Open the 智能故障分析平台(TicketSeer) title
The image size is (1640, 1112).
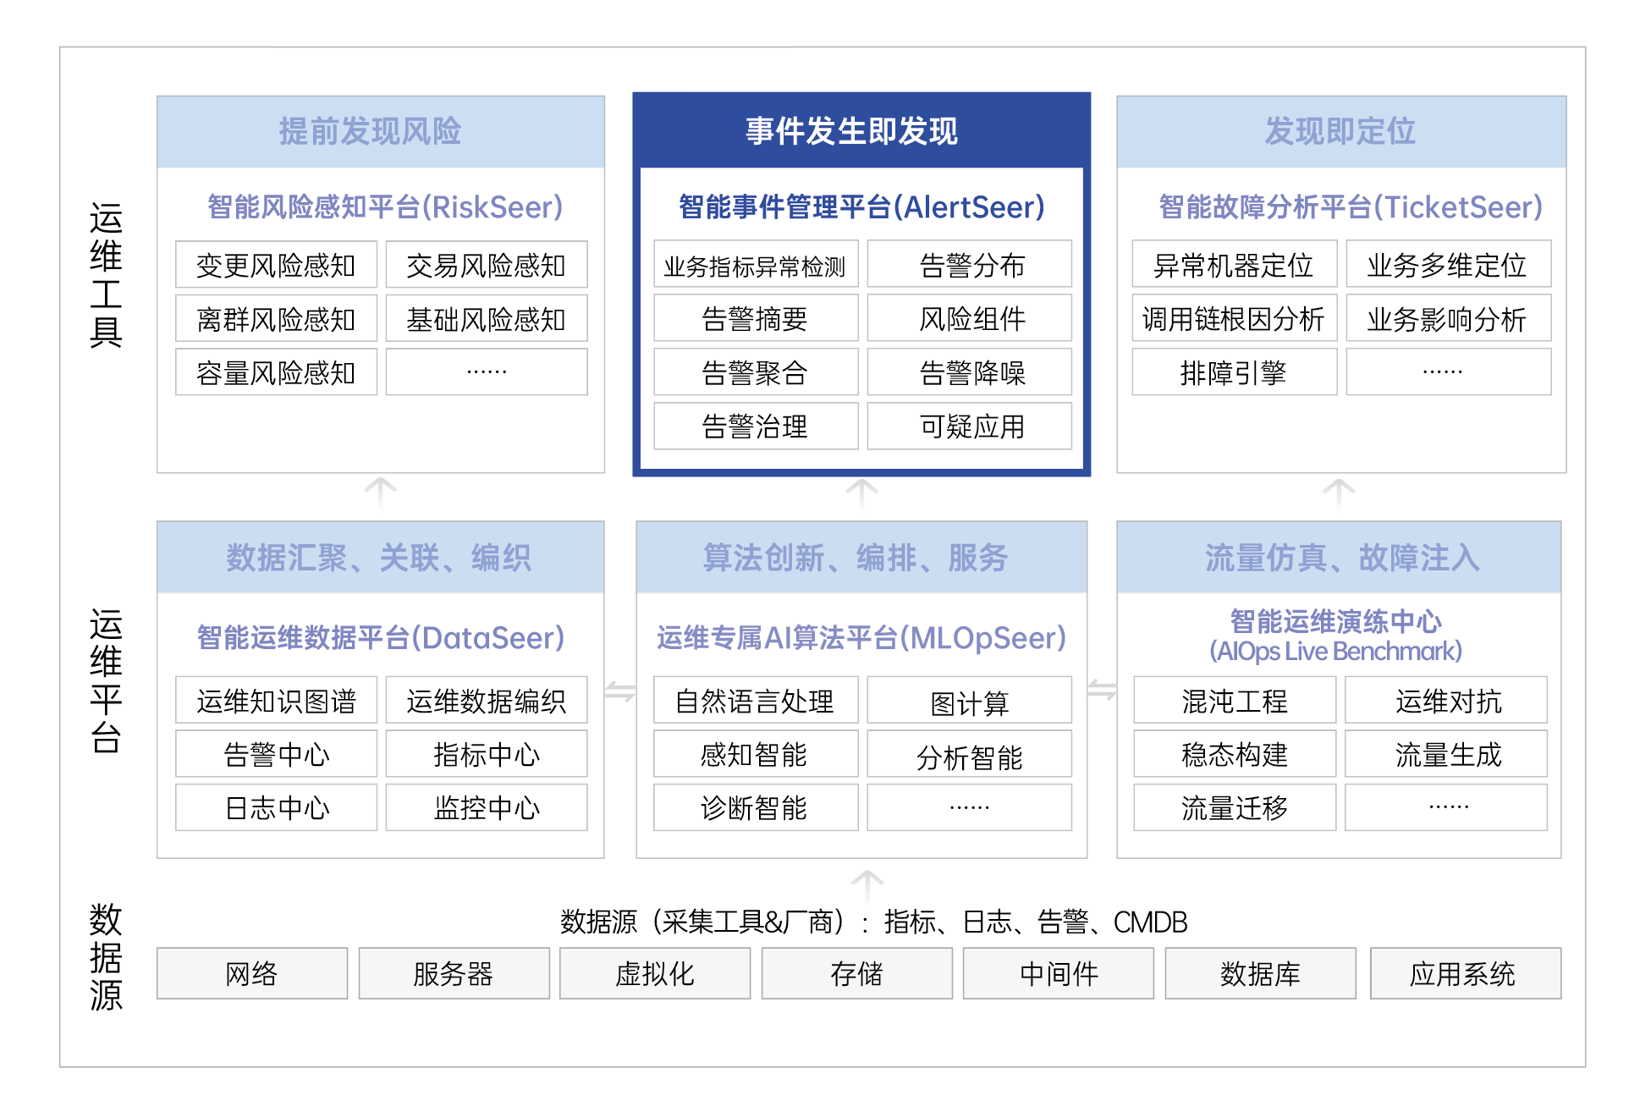pos(1350,207)
